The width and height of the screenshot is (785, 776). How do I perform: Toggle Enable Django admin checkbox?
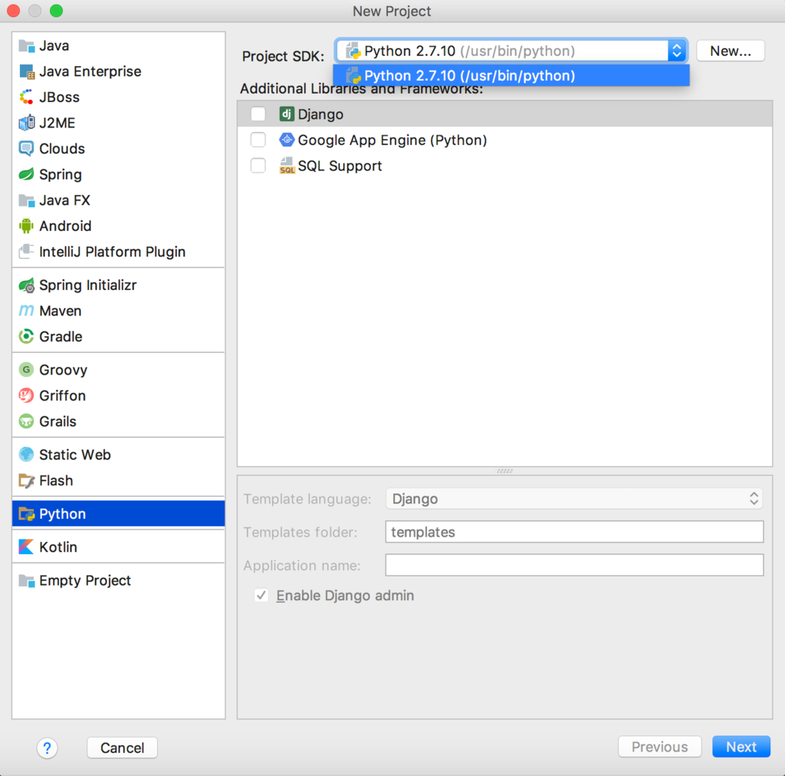[x=261, y=596]
